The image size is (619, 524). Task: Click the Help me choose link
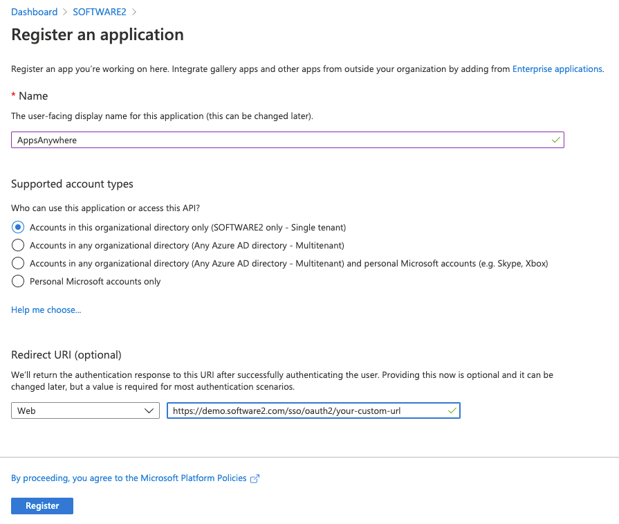(46, 310)
